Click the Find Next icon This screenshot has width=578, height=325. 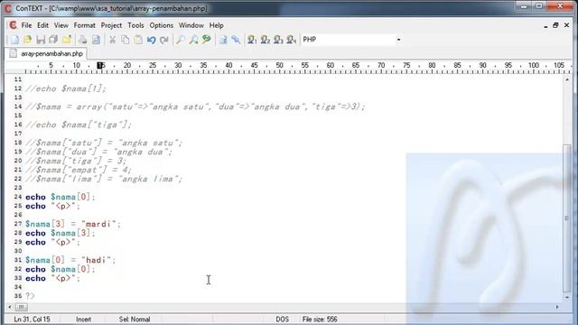pos(193,40)
